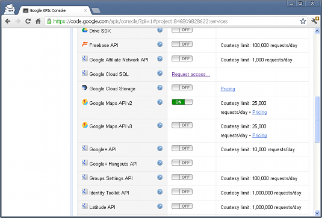Open help for Latitude API
Viewport: 322px width, 218px height.
pyautogui.click(x=159, y=206)
